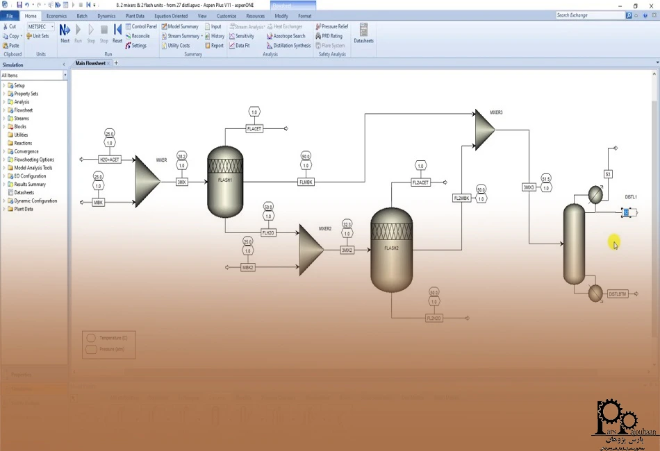Expand the Setup folder
Image resolution: width=660 pixels, height=451 pixels.
(4, 85)
